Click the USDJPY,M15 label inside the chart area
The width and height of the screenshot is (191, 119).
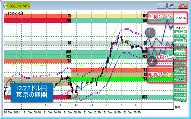[14, 13]
